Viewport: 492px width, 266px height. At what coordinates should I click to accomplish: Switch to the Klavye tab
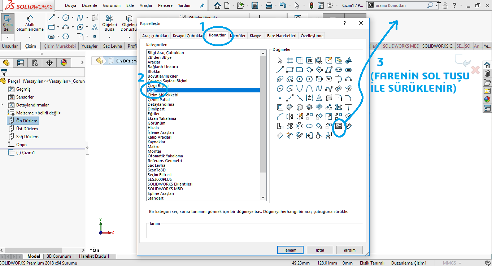[x=255, y=36]
